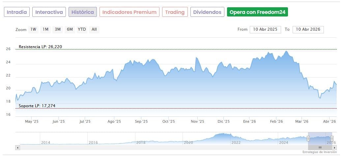
Task: Open the Interactiva chart tab
Action: point(49,12)
